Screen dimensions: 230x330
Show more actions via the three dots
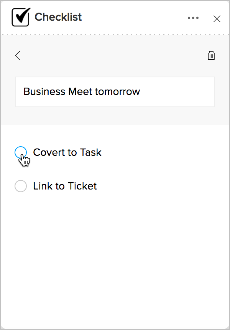coord(193,18)
